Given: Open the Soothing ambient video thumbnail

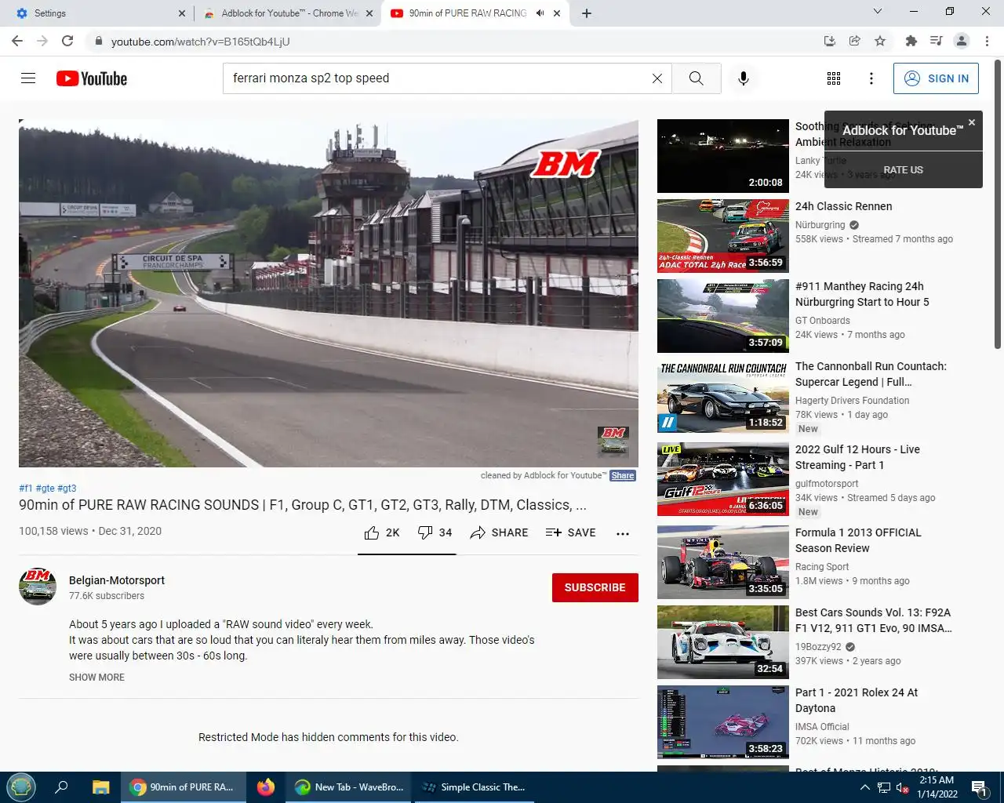Looking at the screenshot, I should [723, 156].
